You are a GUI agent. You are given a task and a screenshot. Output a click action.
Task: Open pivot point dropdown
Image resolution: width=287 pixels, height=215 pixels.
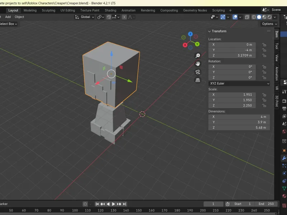pos(101,17)
